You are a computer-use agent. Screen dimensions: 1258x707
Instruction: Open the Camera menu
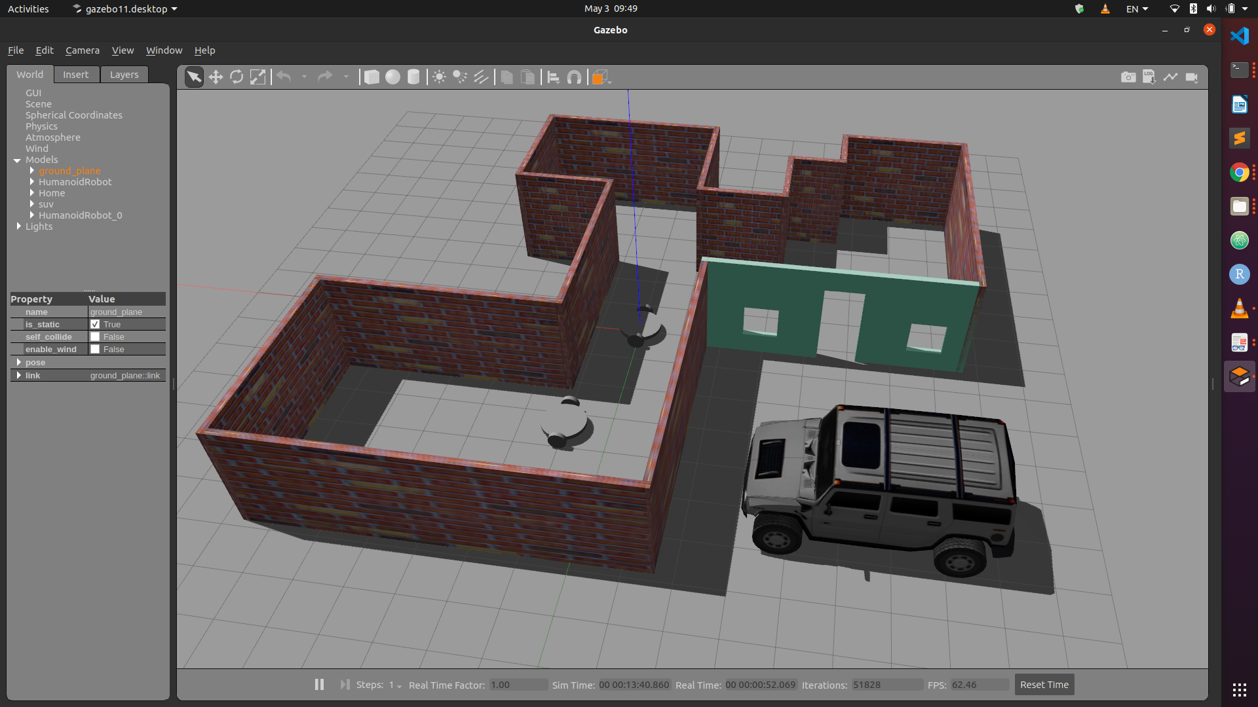[x=83, y=50]
